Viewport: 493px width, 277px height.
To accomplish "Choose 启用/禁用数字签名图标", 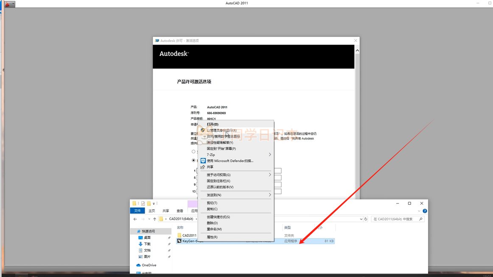I will tap(223, 136).
